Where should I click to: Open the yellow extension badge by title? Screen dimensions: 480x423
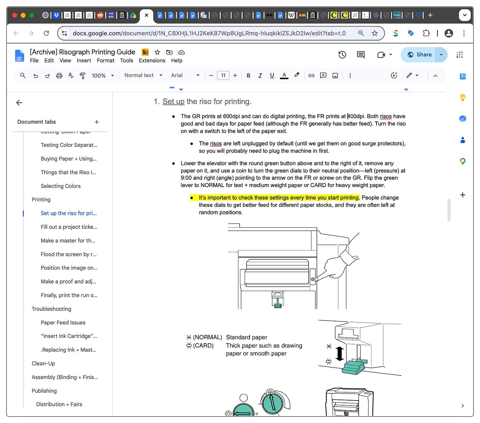(x=145, y=52)
